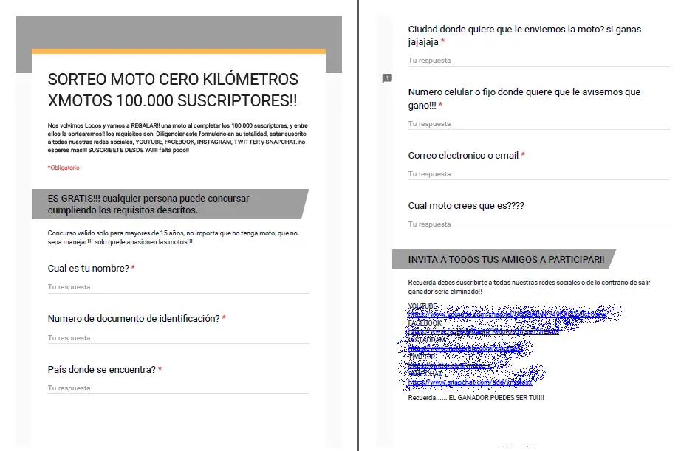
Task: Open the scribbled SNAPCHAT link
Action: [x=470, y=383]
